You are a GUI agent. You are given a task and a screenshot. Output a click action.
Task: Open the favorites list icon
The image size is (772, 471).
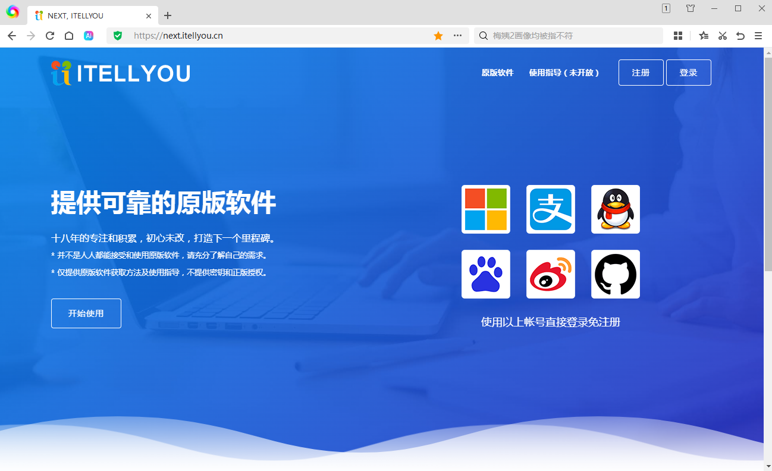click(x=704, y=36)
